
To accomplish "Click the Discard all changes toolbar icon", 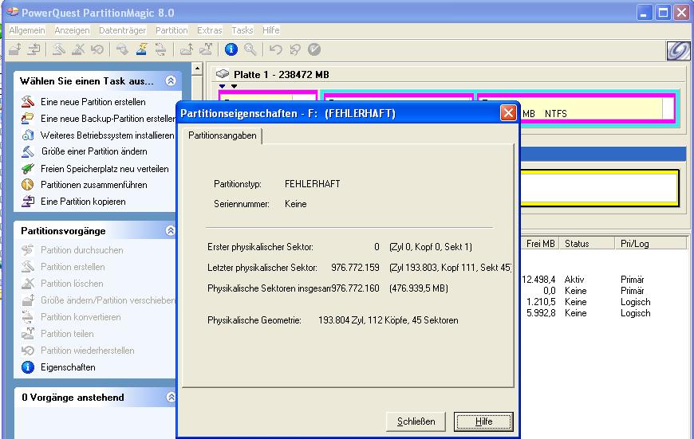I will (295, 49).
